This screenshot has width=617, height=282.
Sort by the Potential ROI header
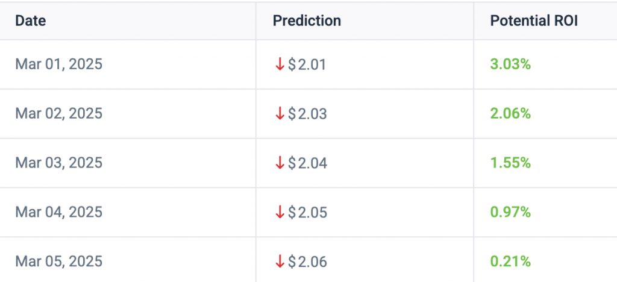[534, 20]
